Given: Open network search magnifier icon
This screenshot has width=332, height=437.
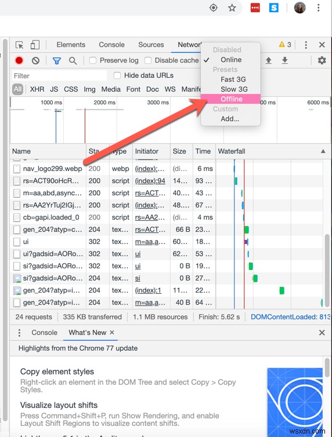Looking at the screenshot, I should pyautogui.click(x=73, y=60).
